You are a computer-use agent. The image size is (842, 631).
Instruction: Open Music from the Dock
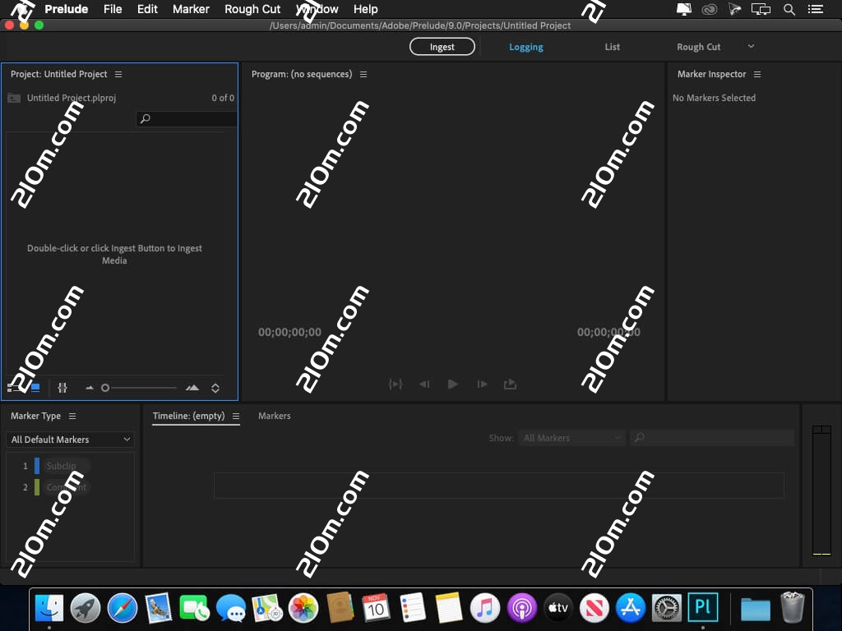[x=485, y=607]
